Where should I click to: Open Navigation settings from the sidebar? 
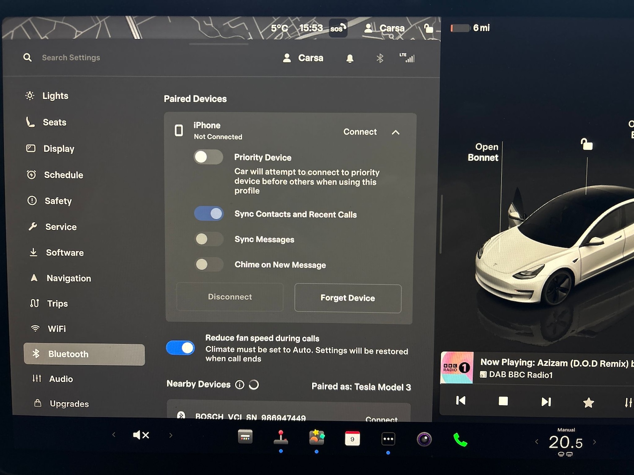pyautogui.click(x=69, y=278)
